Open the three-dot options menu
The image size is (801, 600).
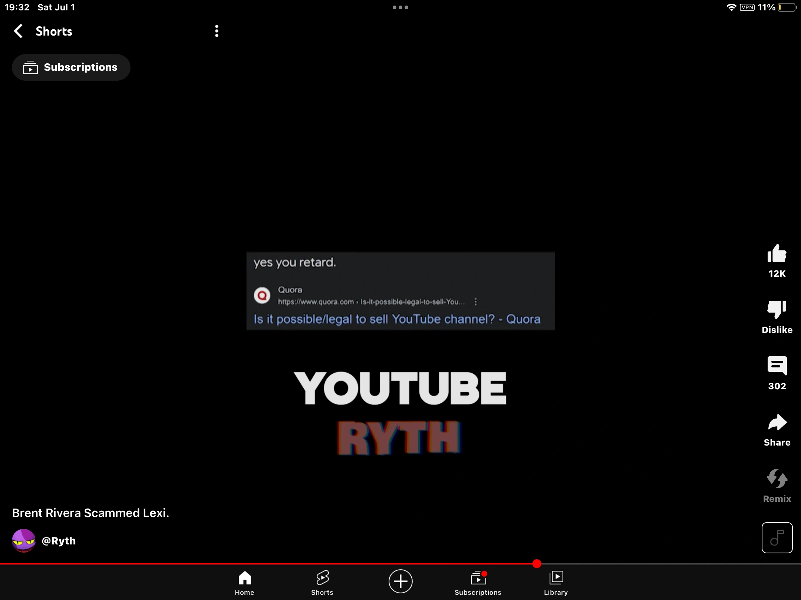[x=217, y=31]
